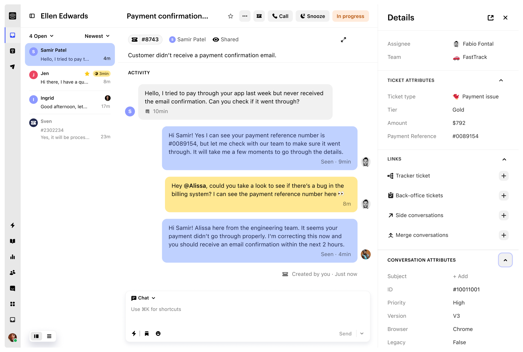This screenshot has height=352, width=523.
Task: Insert an emoji into the reply composer
Action: [x=158, y=333]
